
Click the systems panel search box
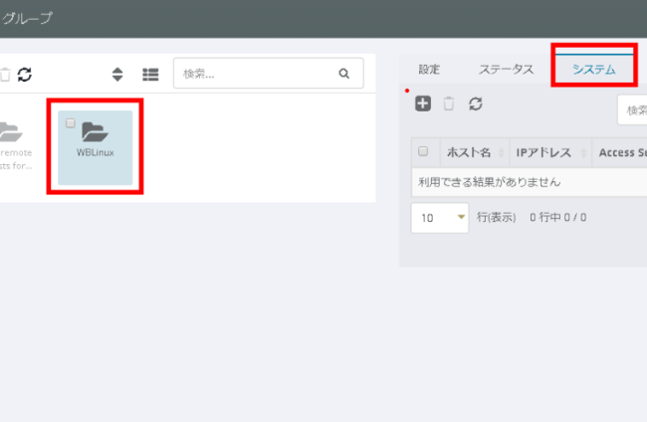click(x=633, y=109)
